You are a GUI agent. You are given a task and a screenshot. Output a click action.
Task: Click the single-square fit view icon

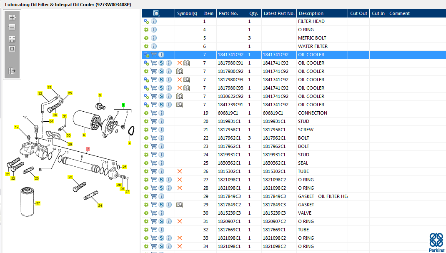(12, 49)
